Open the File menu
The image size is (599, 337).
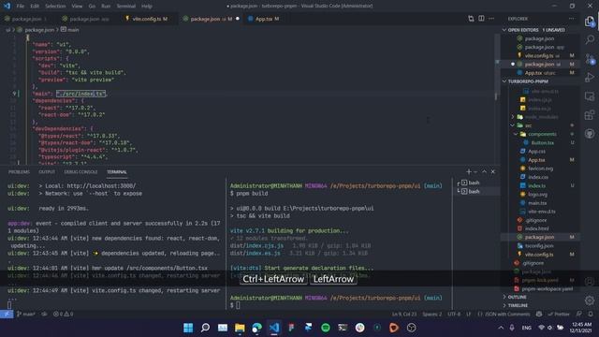pos(20,7)
